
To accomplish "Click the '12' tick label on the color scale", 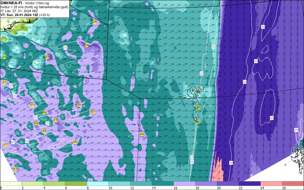I will [132, 188].
